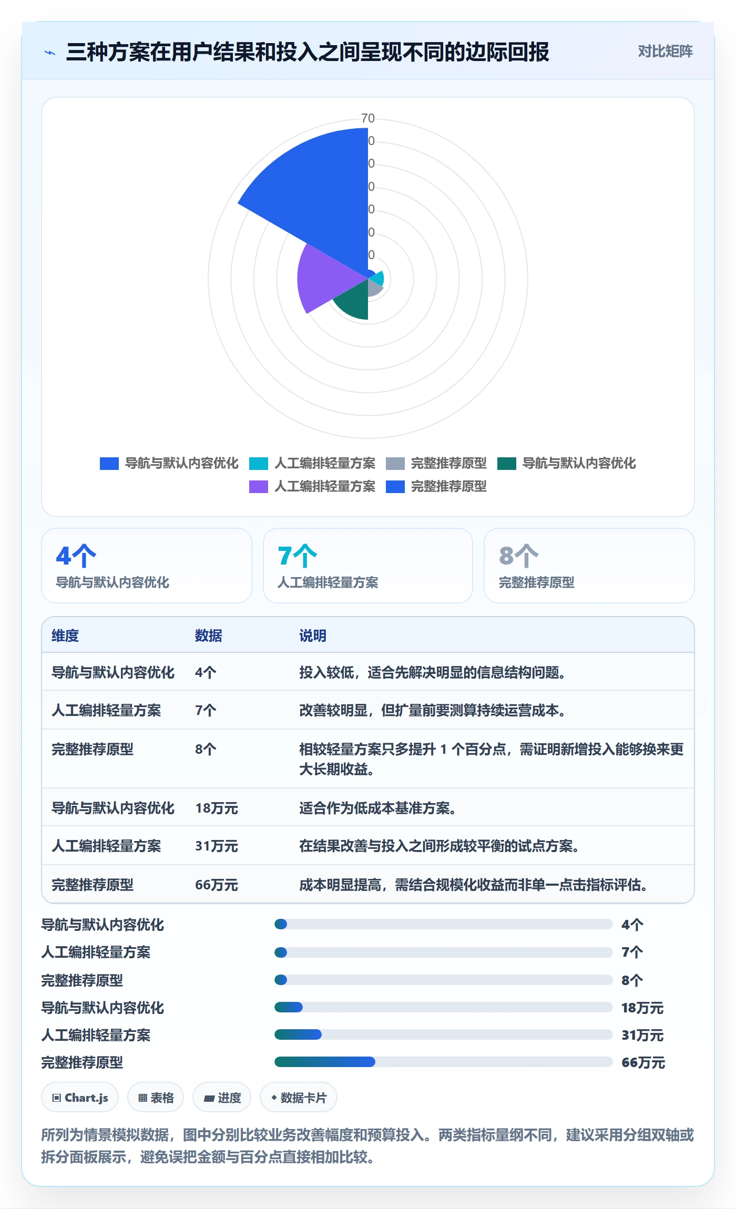Toggle the blue 完整推荐原型 legend entry
This screenshot has height=1209, width=736.
coord(436,486)
